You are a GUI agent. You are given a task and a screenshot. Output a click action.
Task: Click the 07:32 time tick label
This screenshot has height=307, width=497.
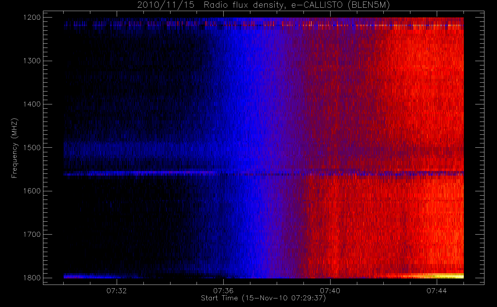point(117,291)
